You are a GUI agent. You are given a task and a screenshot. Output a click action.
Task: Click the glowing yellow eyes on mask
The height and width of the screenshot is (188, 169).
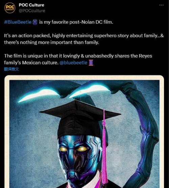(x=73, y=149)
